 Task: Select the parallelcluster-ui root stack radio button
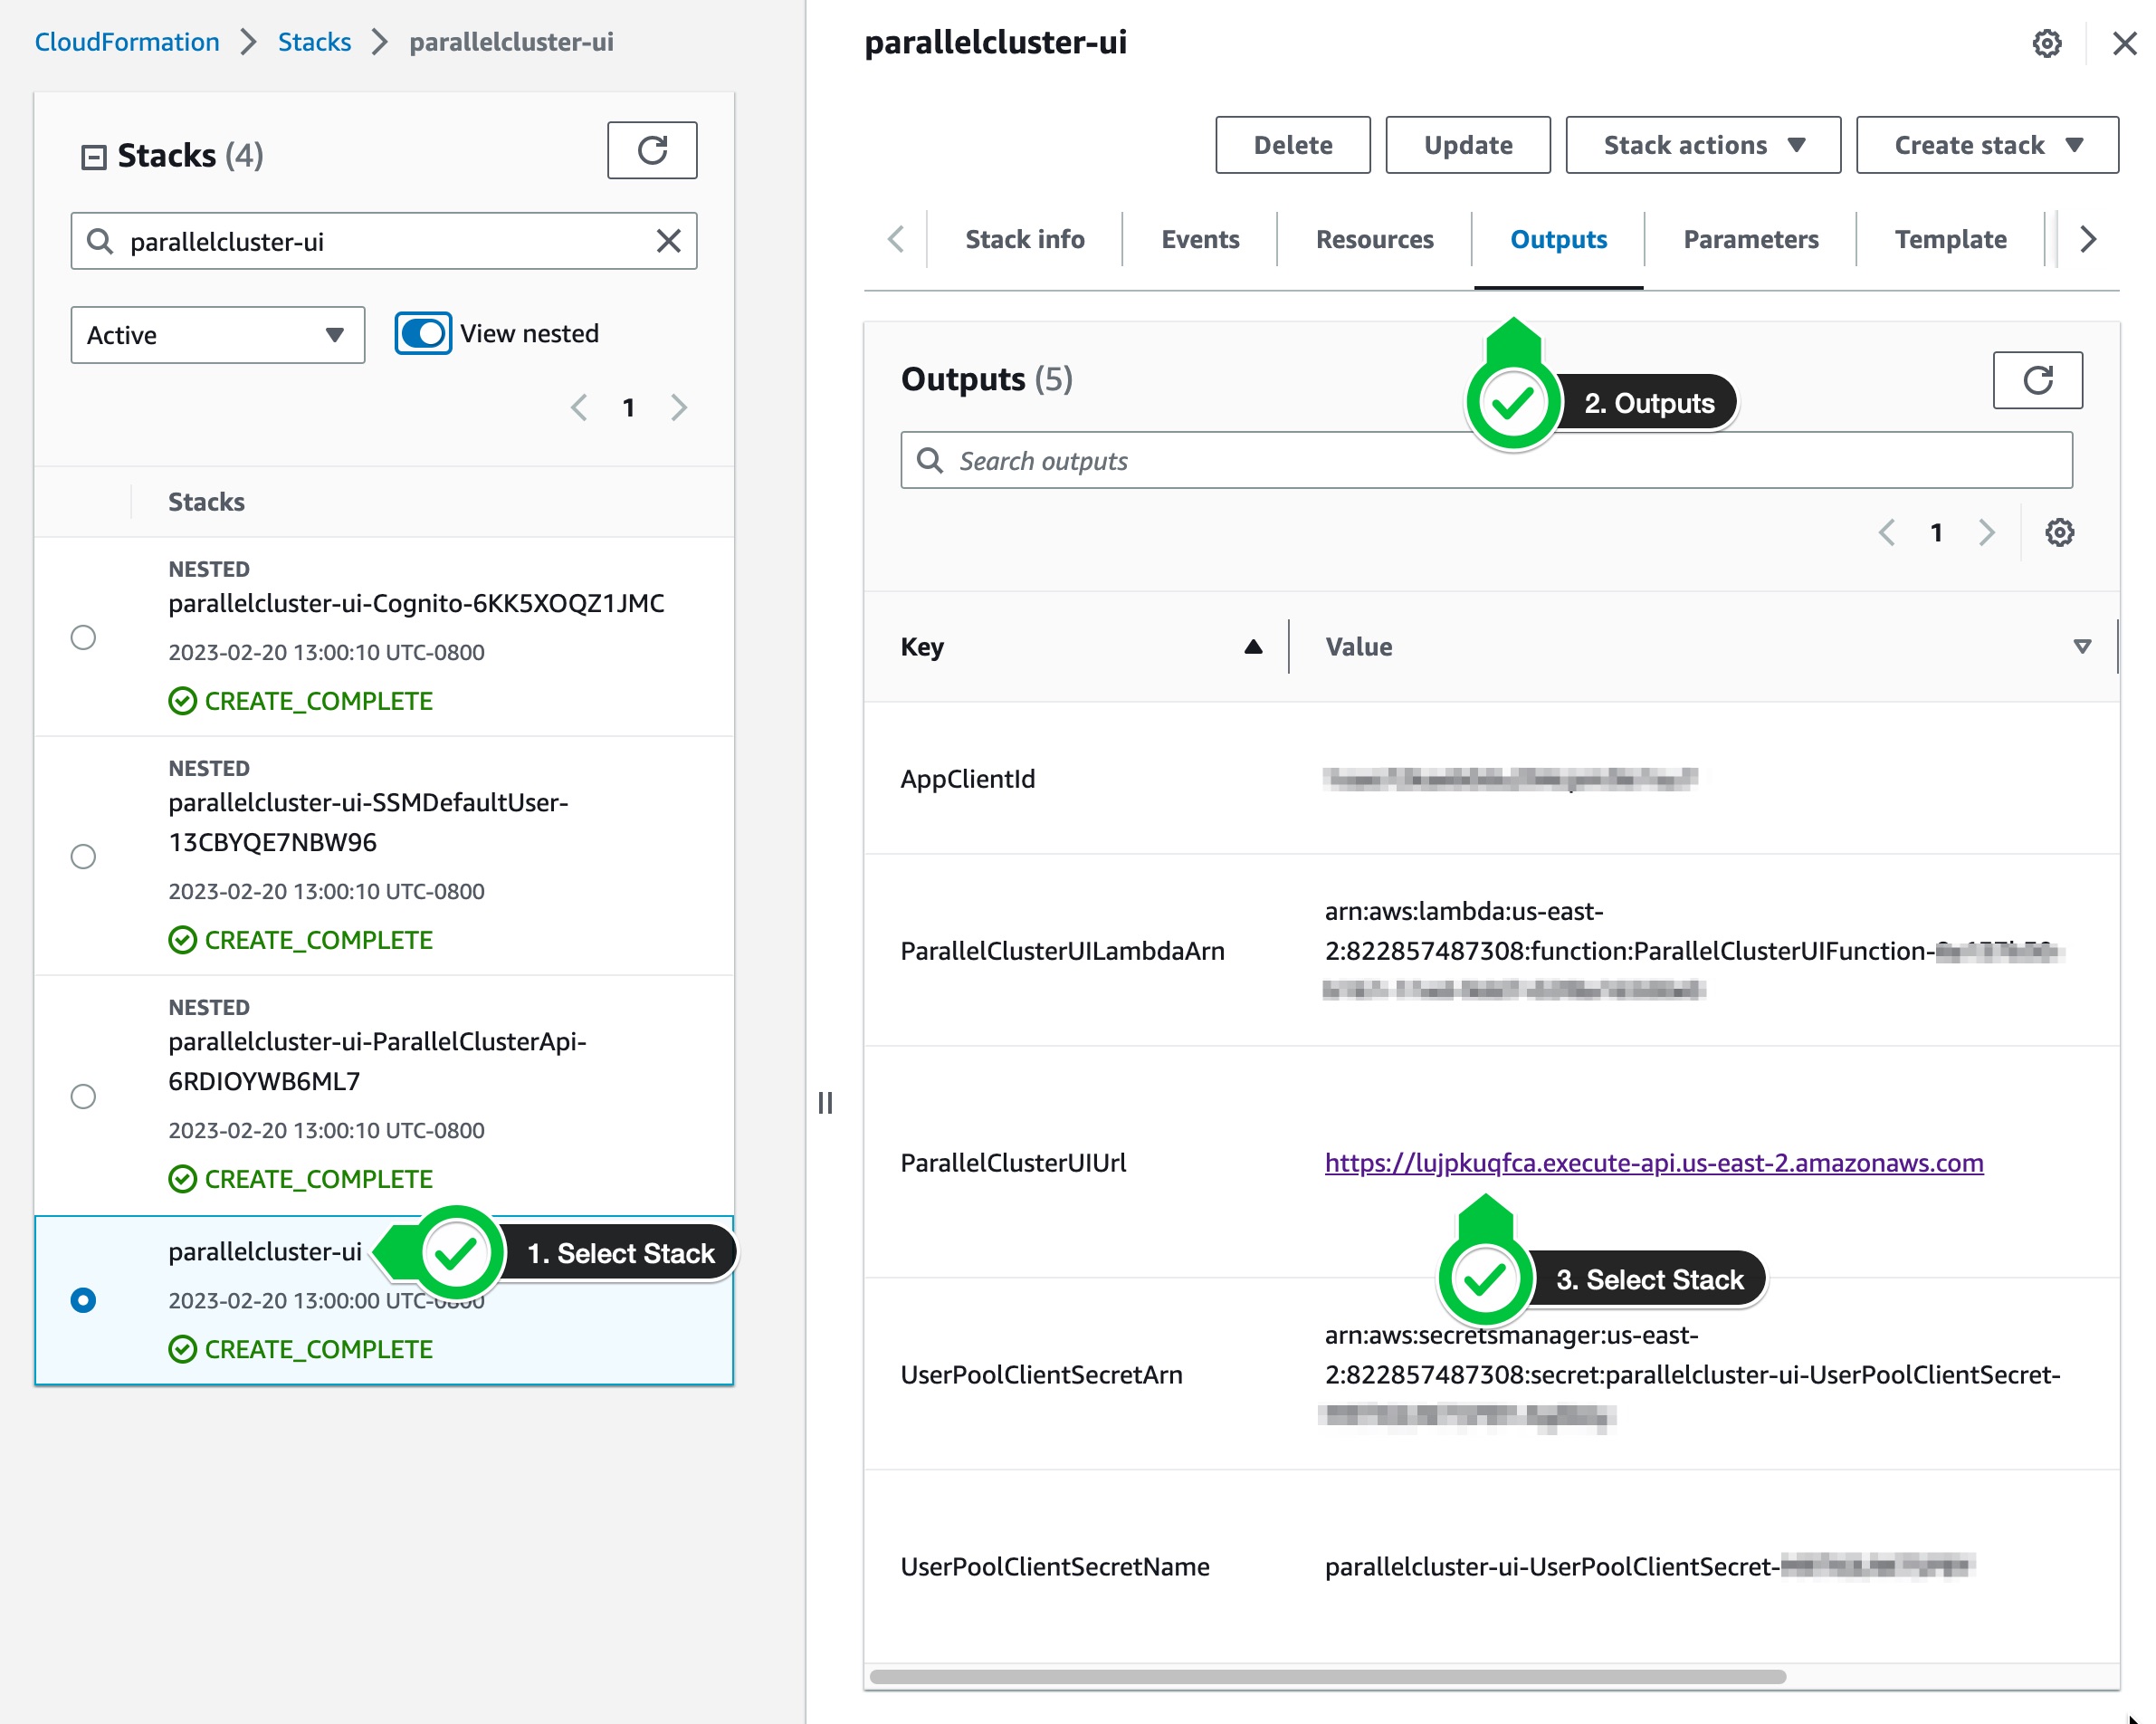tap(84, 1301)
